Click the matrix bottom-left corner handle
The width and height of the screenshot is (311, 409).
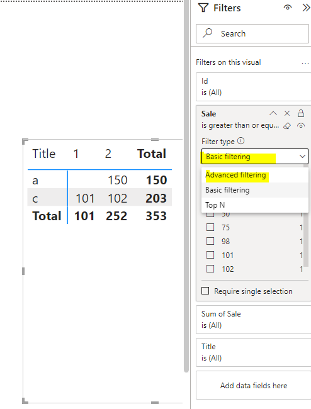click(x=25, y=401)
